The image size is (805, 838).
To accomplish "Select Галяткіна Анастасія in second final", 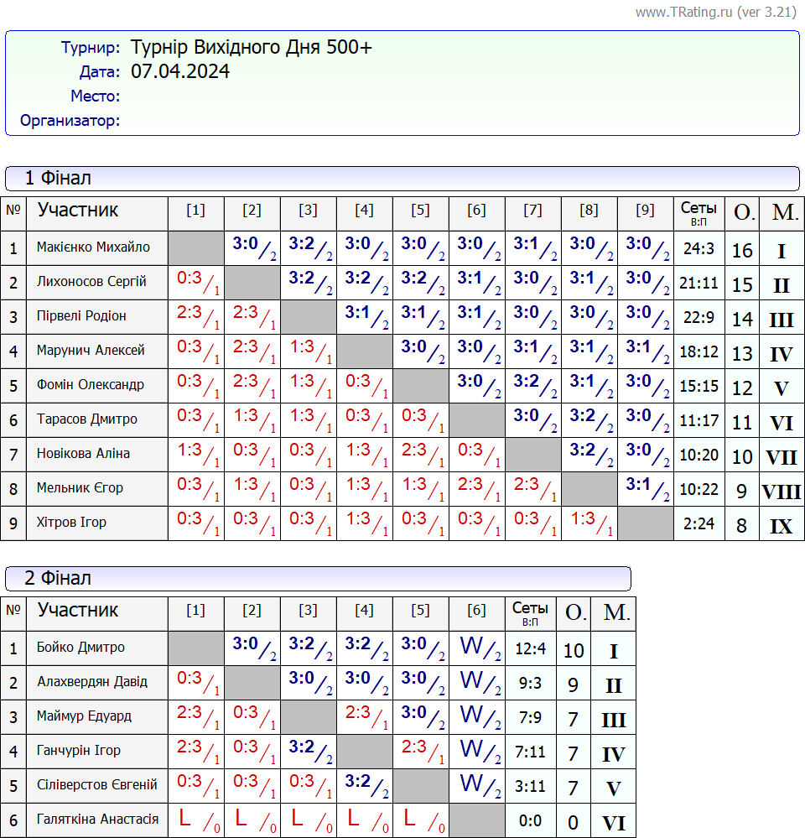I will (x=97, y=820).
